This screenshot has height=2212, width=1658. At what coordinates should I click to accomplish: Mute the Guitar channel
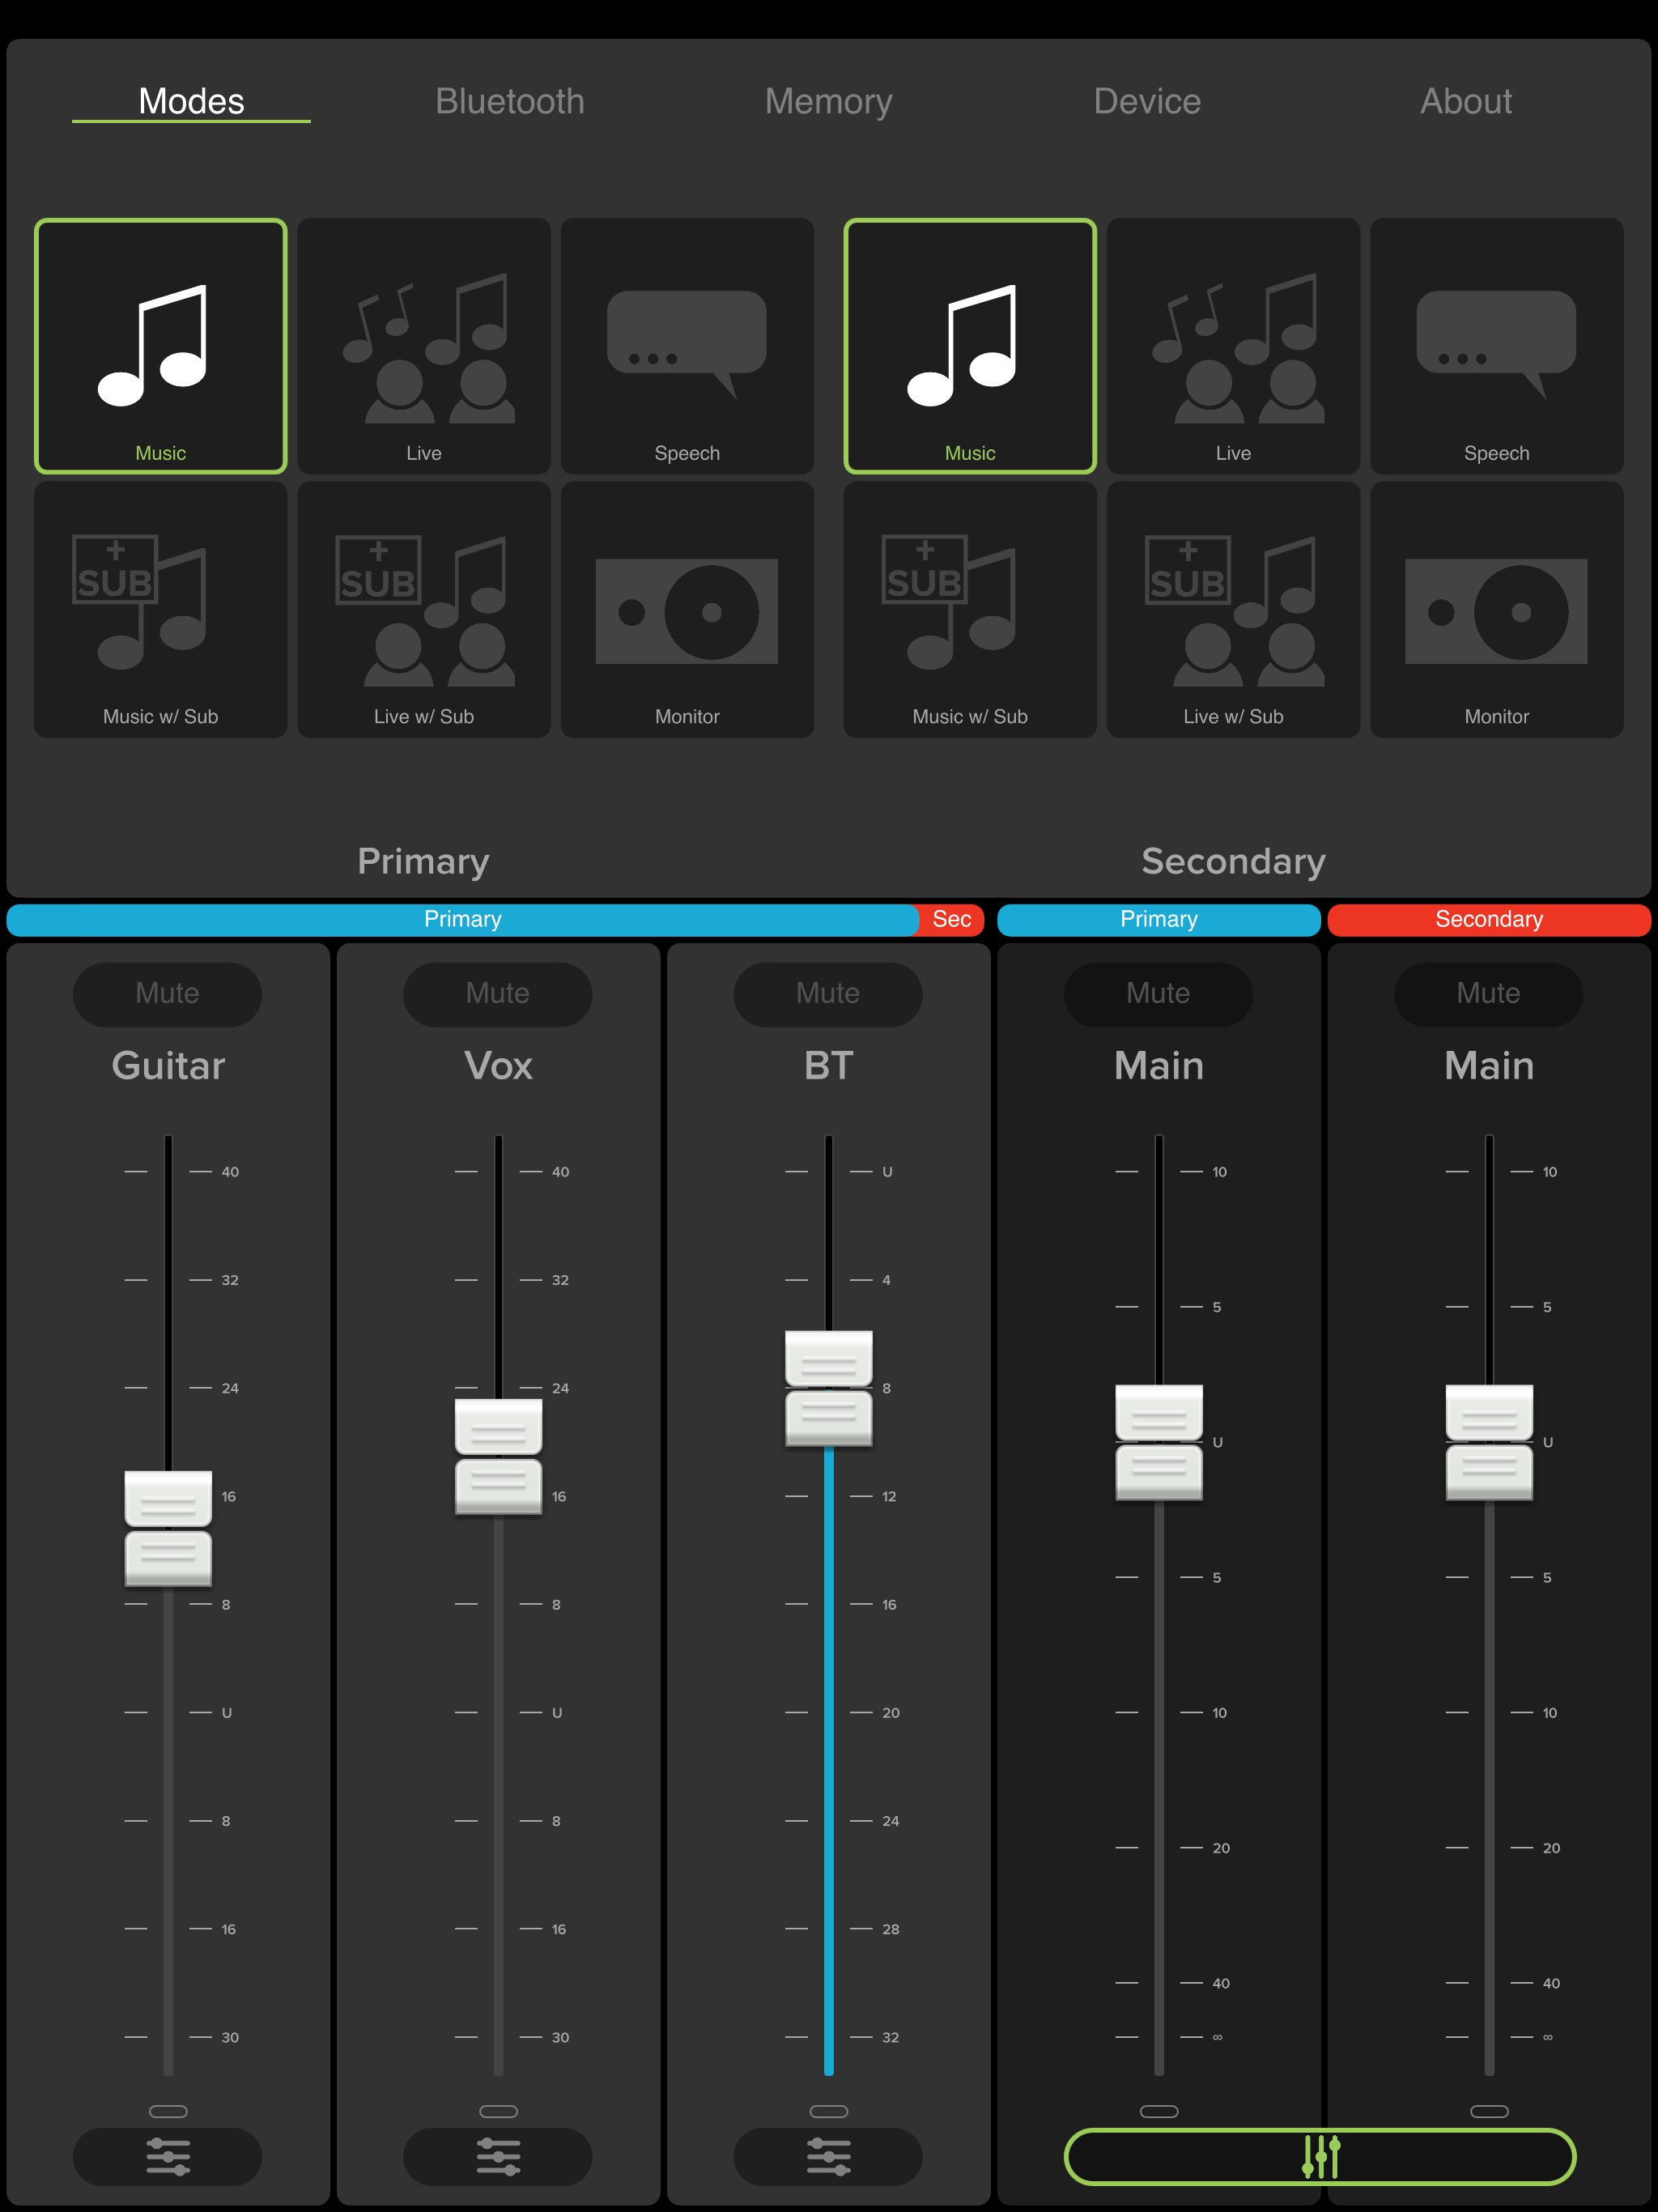point(167,993)
